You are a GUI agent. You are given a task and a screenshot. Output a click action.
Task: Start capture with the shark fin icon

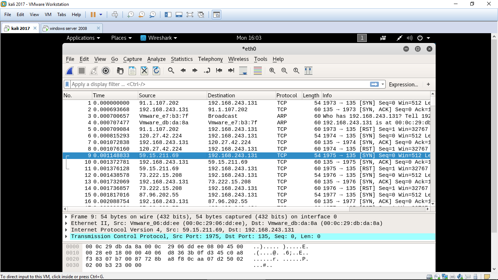point(70,71)
